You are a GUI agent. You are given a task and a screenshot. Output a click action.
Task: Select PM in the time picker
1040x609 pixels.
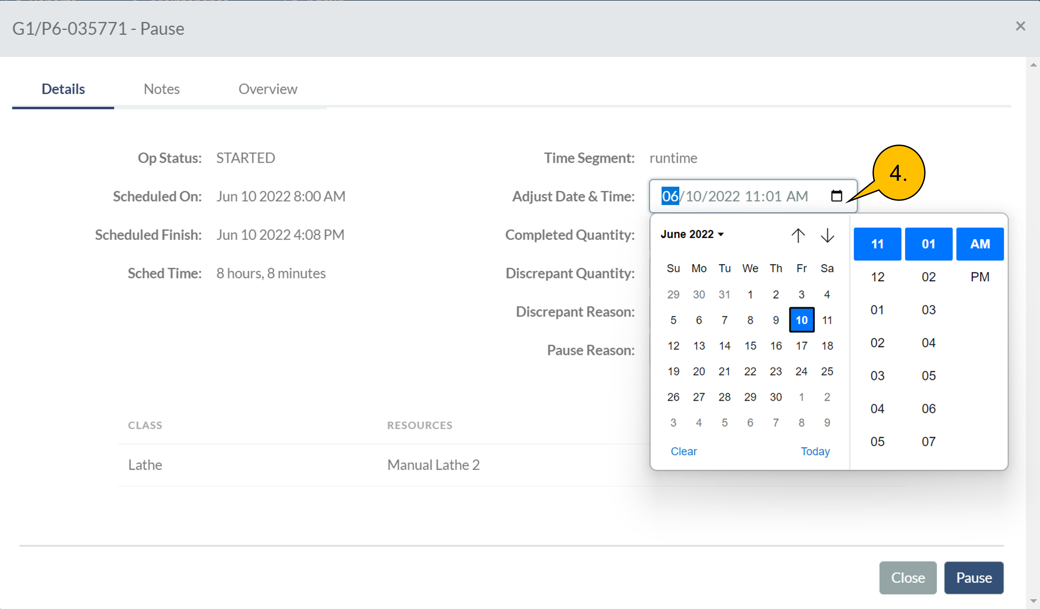[x=980, y=277]
